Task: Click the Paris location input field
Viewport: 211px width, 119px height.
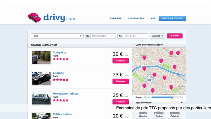Action: tap(57, 36)
